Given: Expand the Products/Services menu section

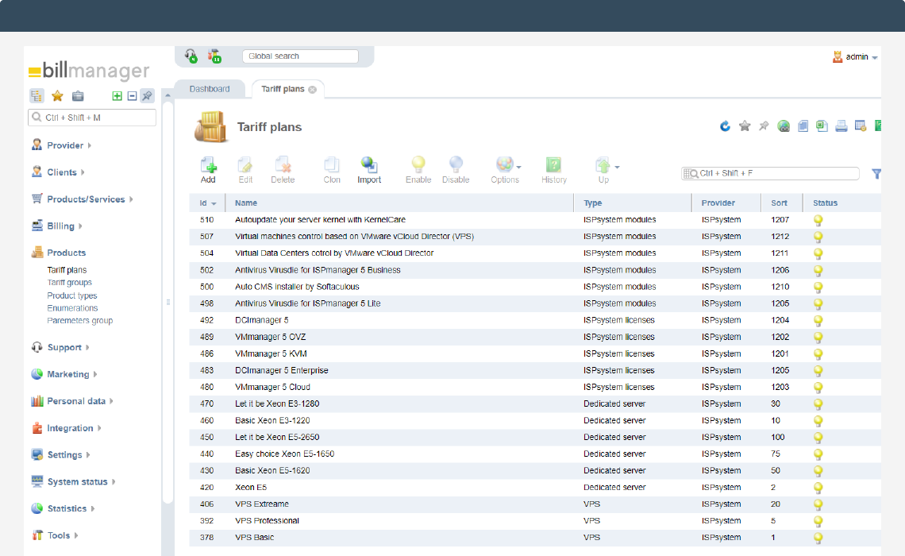Looking at the screenshot, I should click(x=82, y=199).
